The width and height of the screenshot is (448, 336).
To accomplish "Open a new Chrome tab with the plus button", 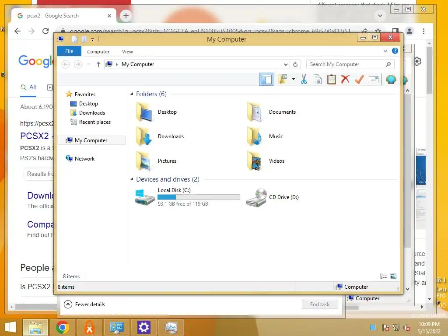I will 126,16.
